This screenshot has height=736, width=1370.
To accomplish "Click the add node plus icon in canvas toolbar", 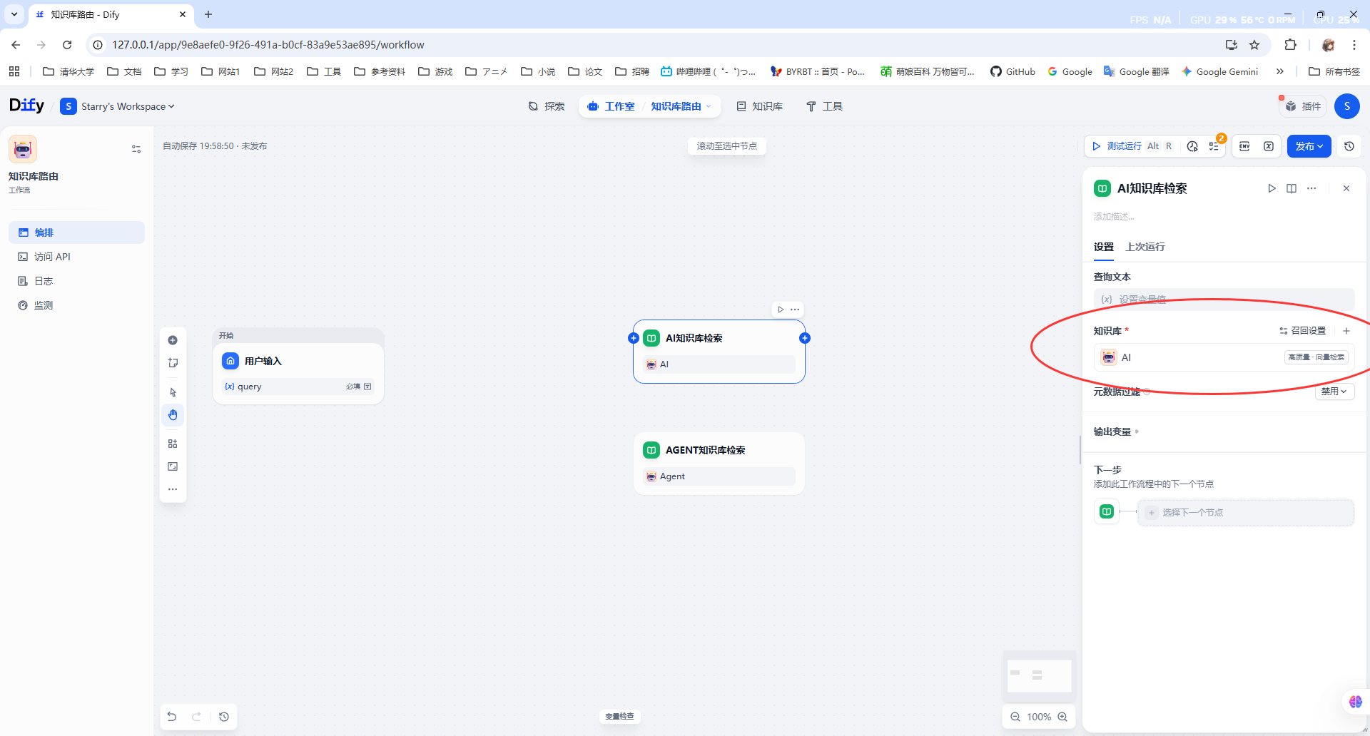I will tap(173, 340).
